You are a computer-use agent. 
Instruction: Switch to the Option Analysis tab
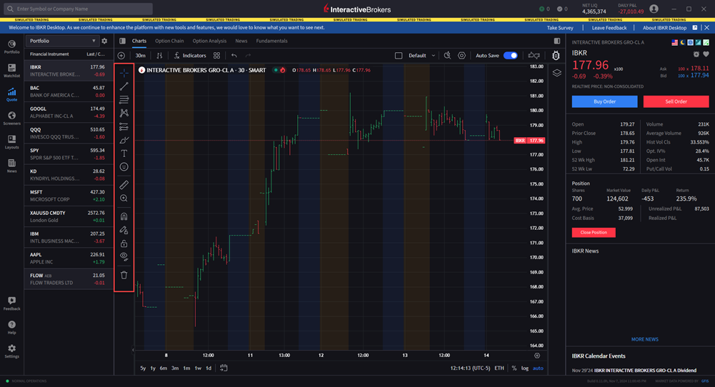[209, 41]
